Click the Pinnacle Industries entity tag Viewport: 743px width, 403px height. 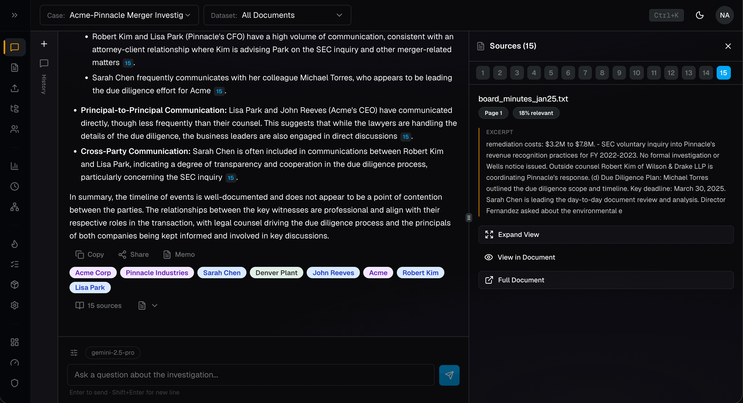click(x=157, y=273)
